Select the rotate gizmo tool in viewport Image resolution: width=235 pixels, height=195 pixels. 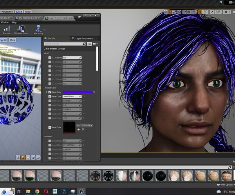[x=170, y=12]
